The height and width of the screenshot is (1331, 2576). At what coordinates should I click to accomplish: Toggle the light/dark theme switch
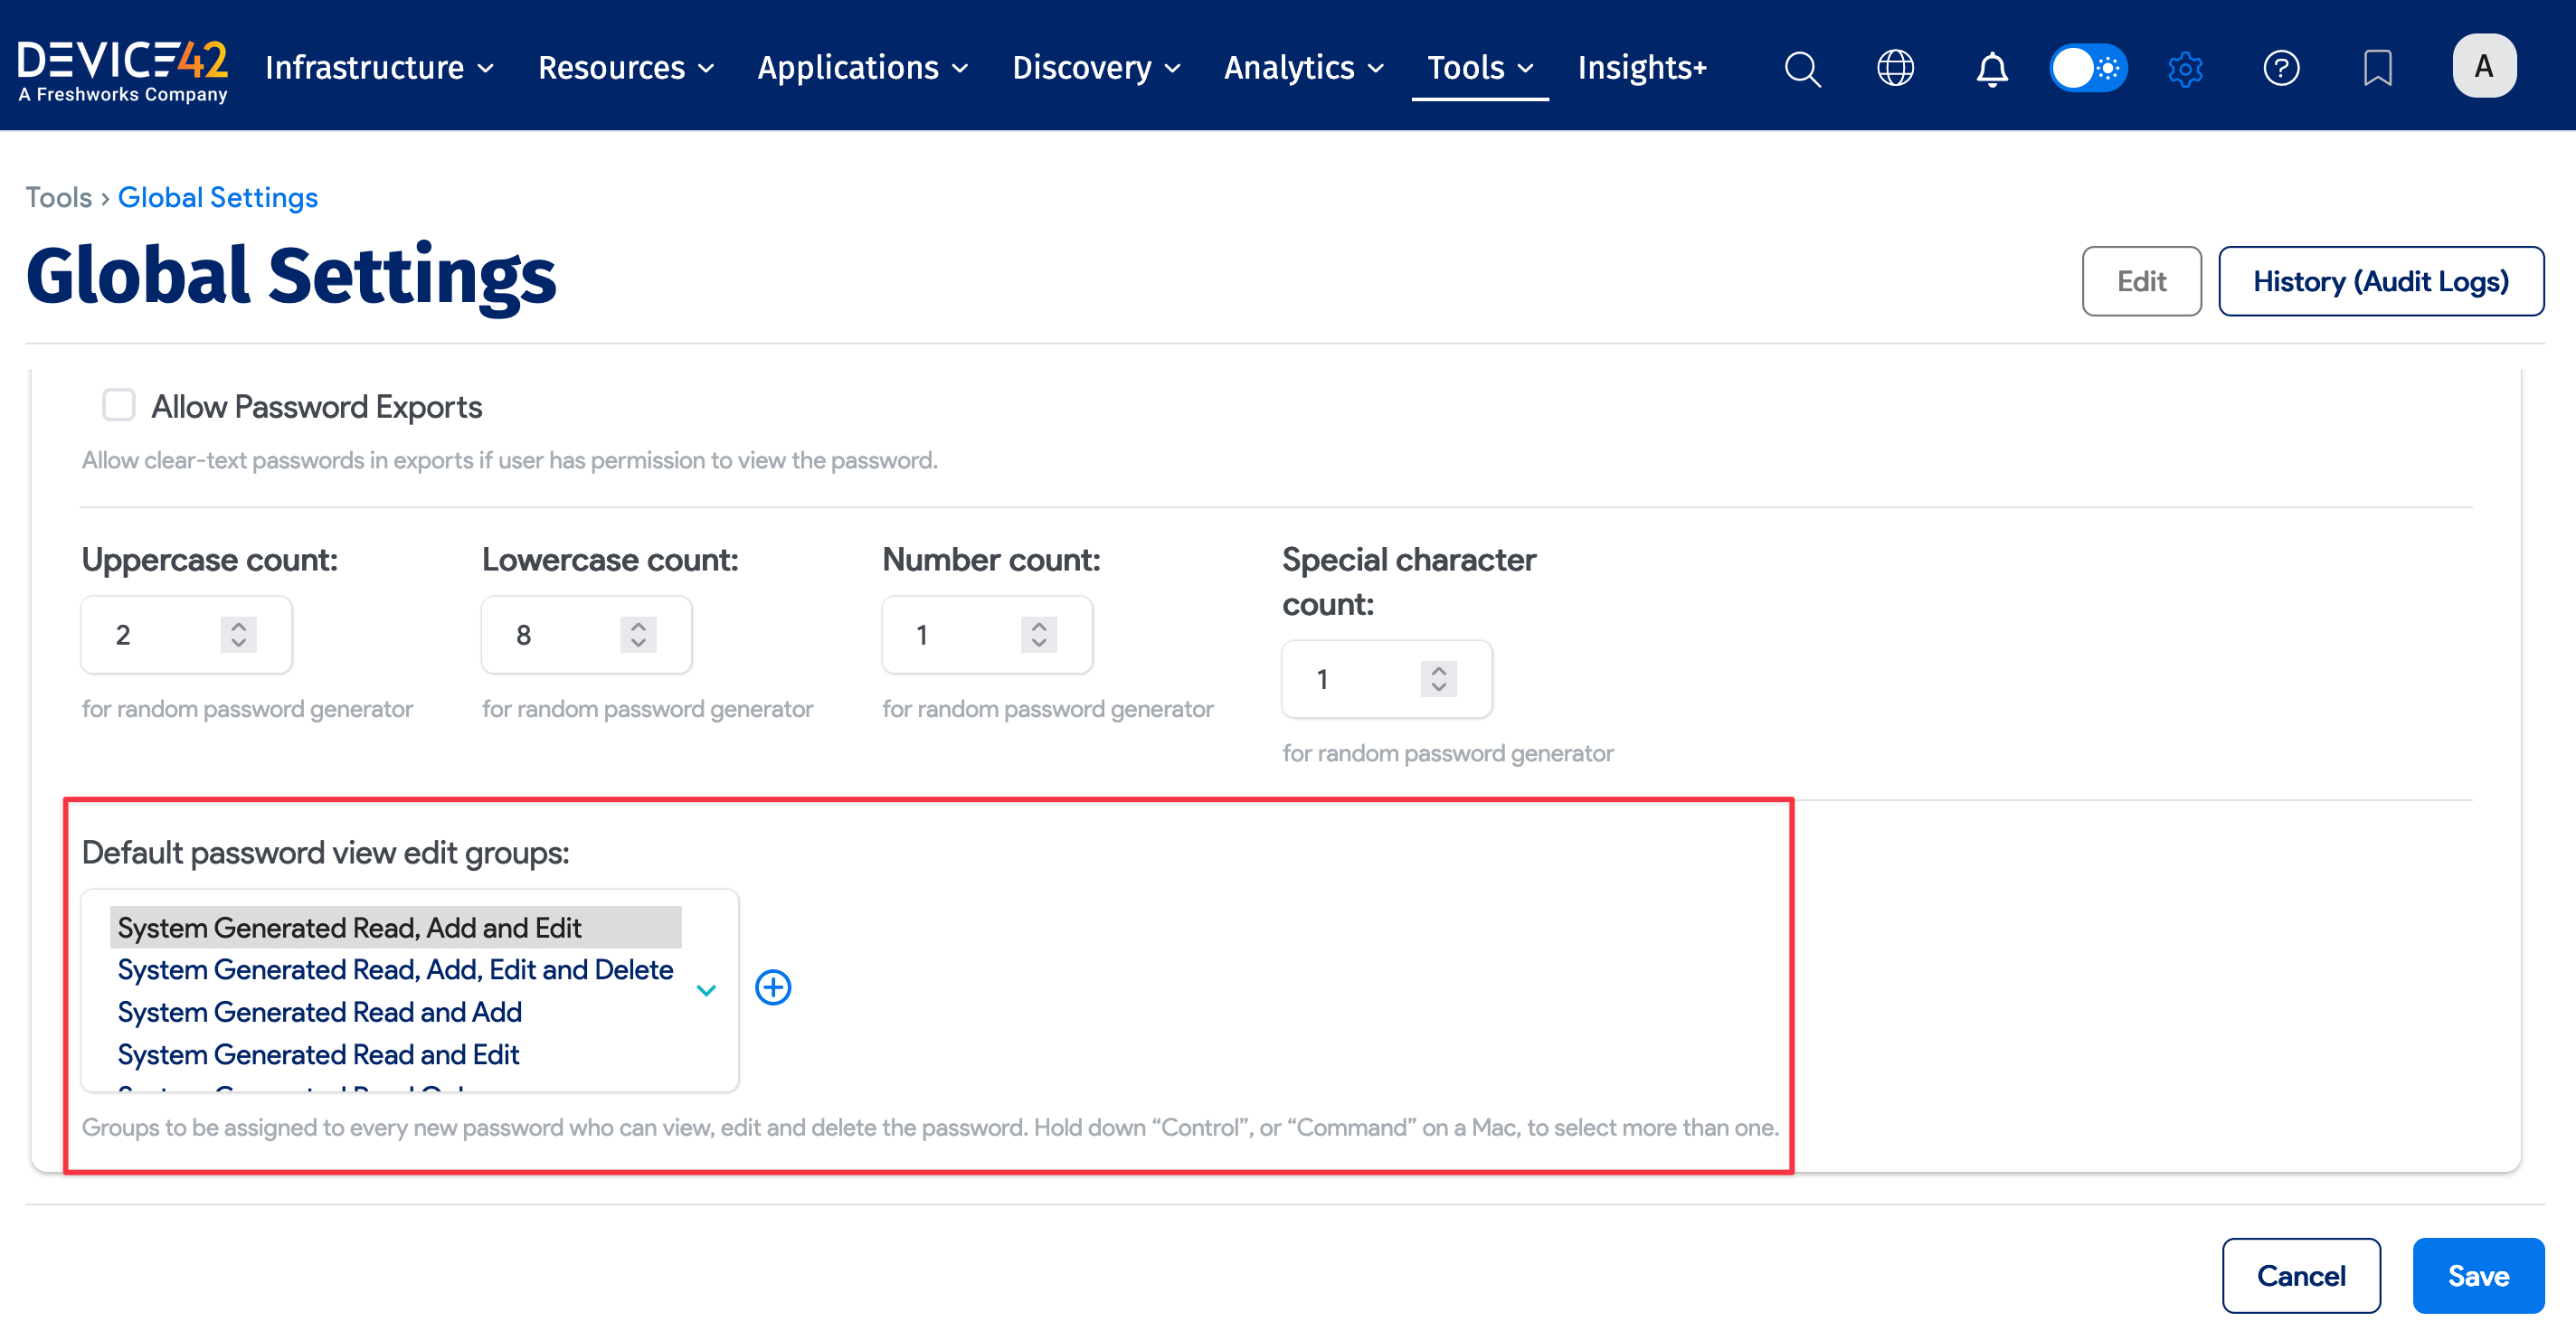point(2088,68)
